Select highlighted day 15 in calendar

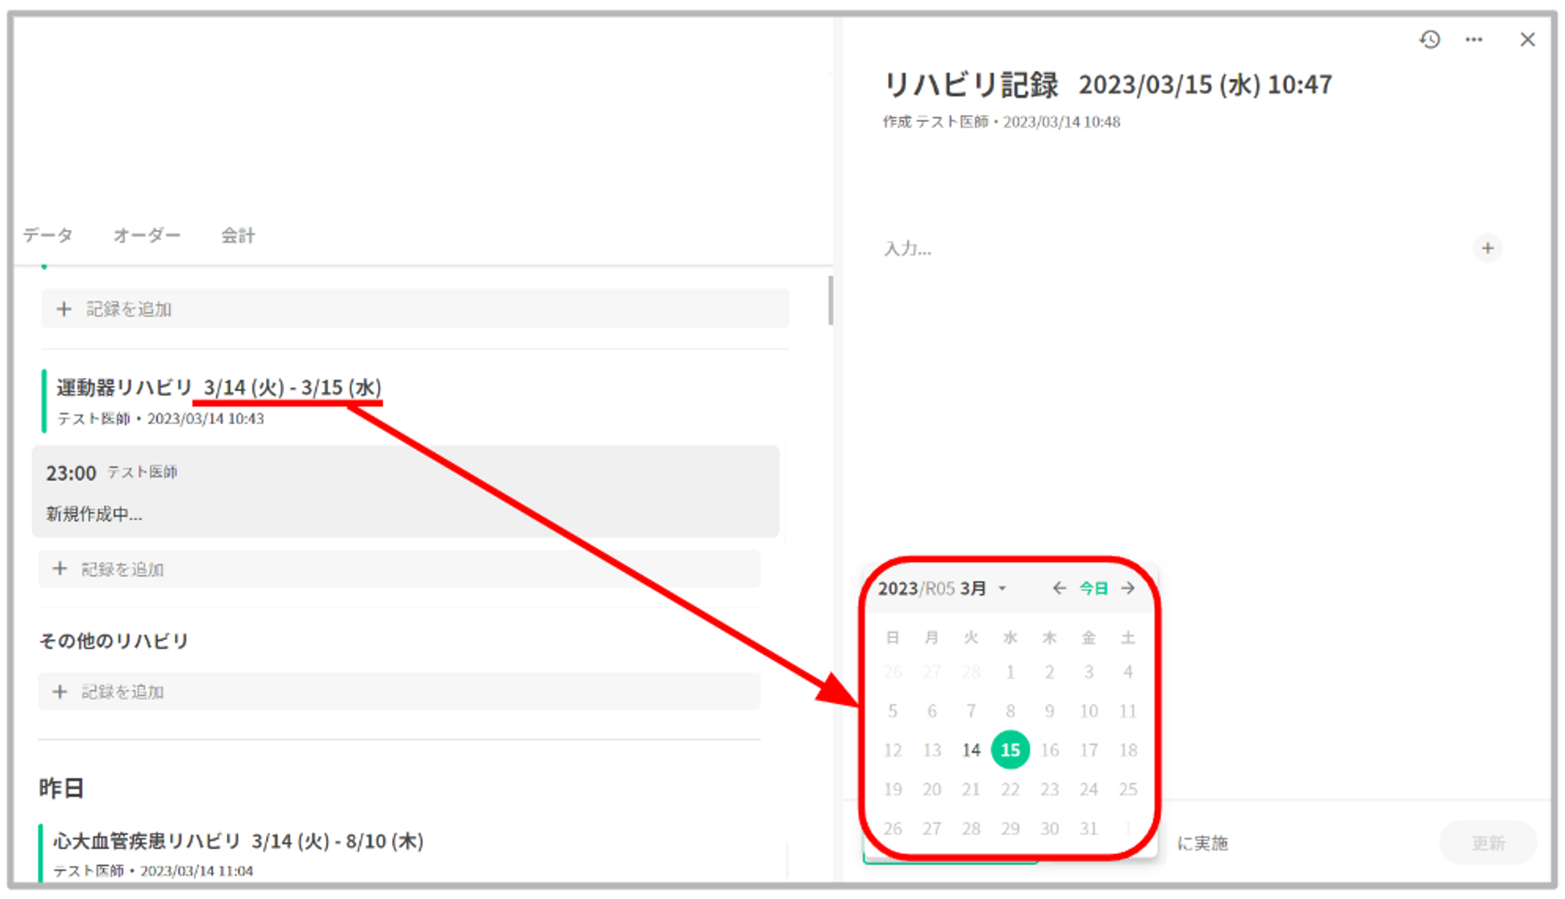pyautogui.click(x=1010, y=750)
